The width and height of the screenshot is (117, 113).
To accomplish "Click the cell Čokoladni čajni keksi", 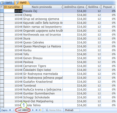I will (43, 70).
